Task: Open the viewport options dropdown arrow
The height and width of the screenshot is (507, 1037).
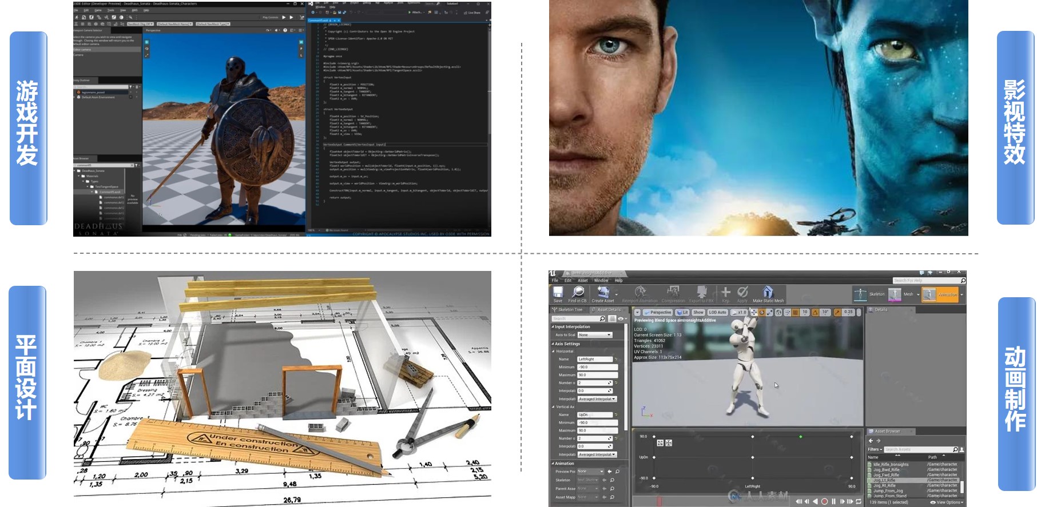Action: point(637,313)
